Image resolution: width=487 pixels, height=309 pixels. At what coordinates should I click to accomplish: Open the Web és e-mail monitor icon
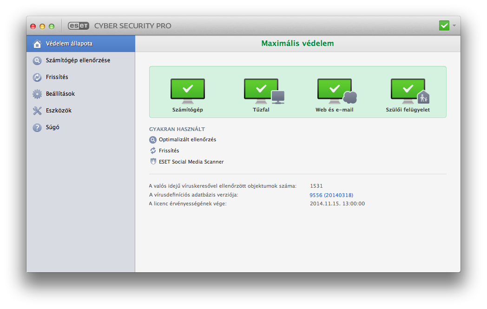point(337,91)
